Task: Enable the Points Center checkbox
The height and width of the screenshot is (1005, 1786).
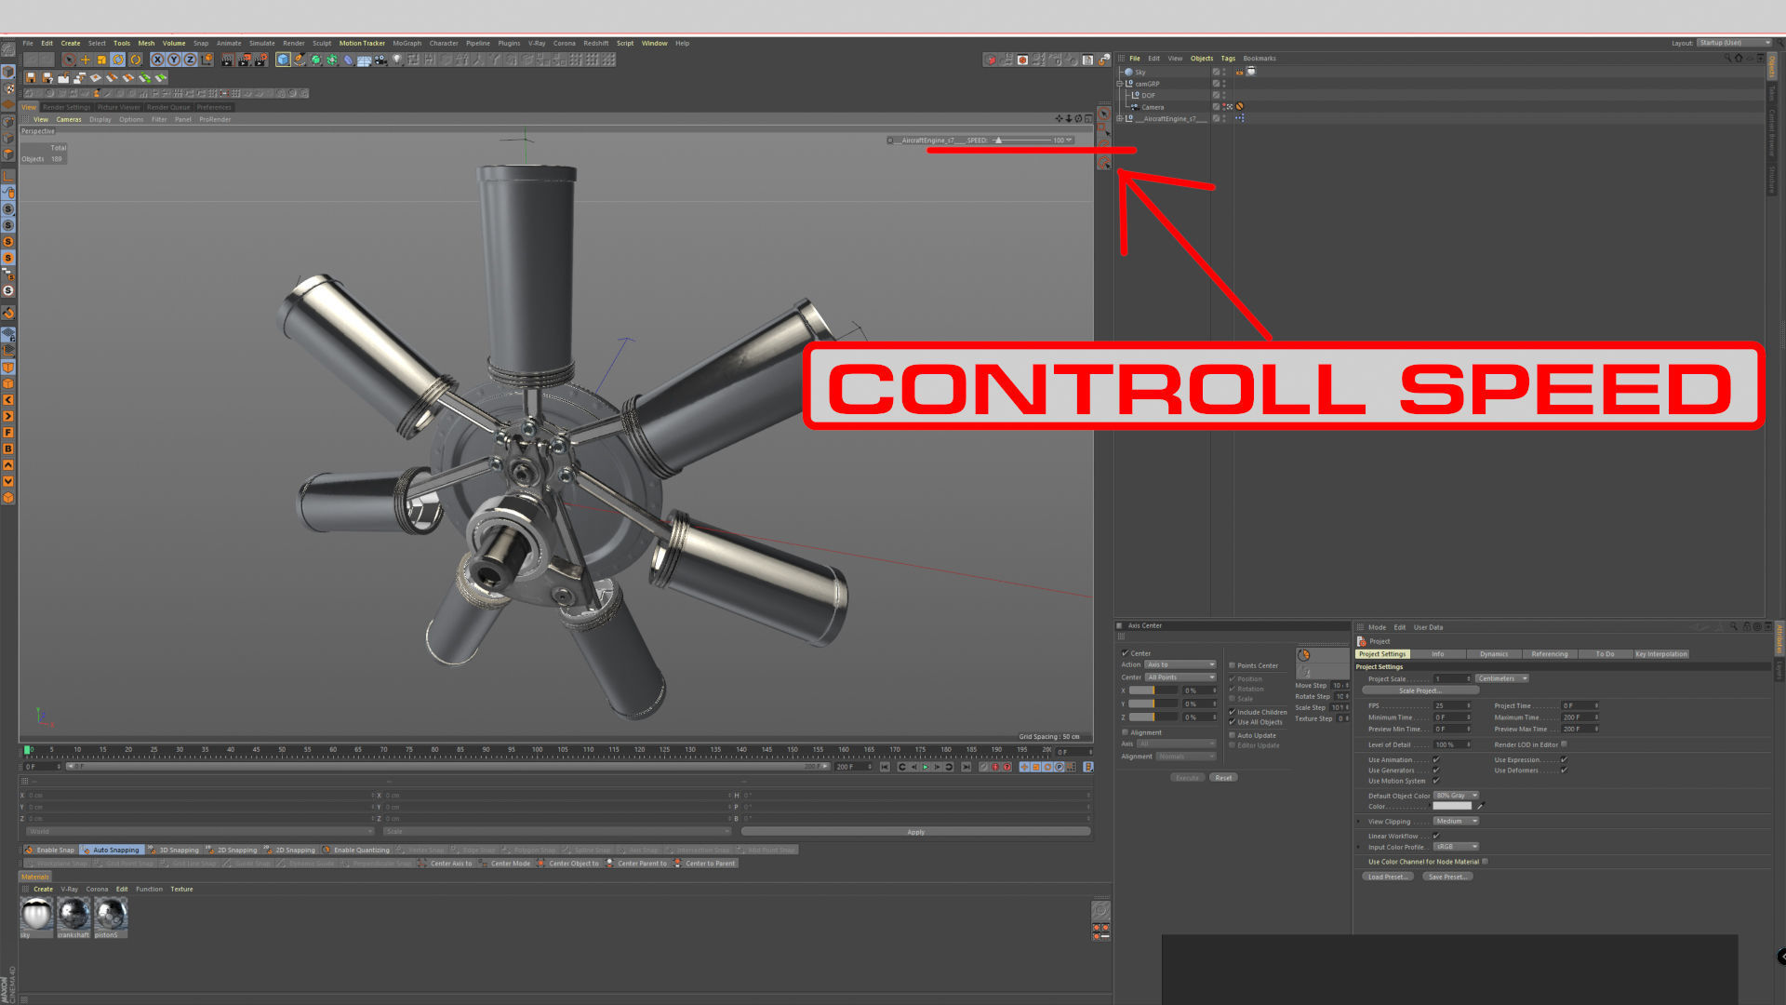Action: [1233, 665]
